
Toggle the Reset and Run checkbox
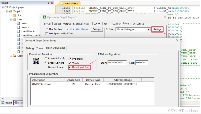point(70,67)
